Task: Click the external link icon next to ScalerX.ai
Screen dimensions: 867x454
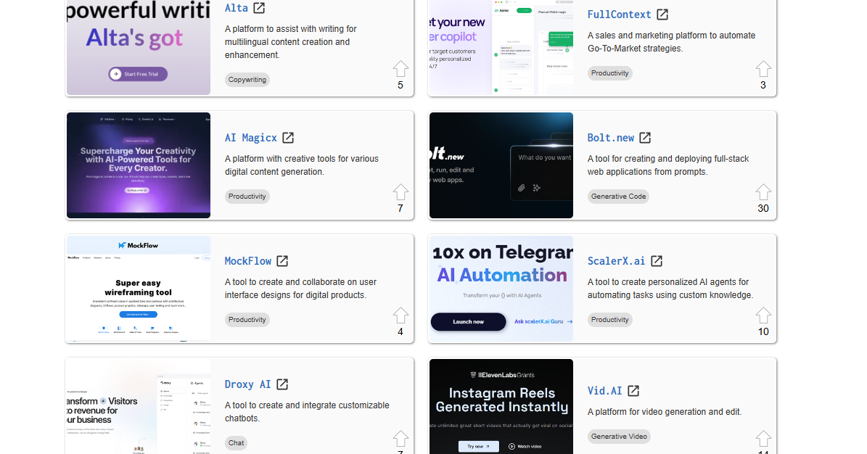Action: pyautogui.click(x=657, y=261)
